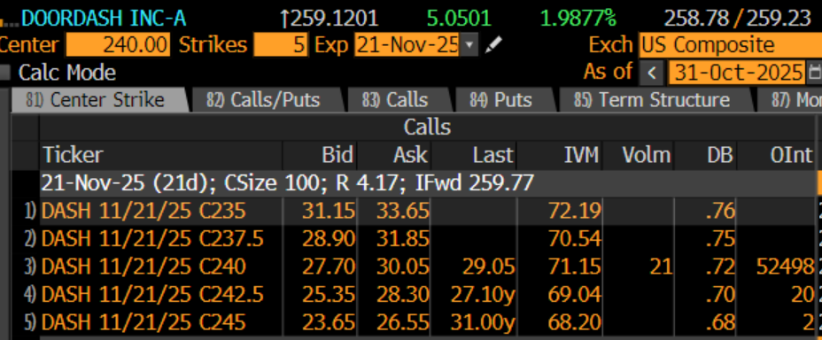Select the Exch US Composite field
Image resolution: width=822 pixels, height=340 pixels.
[x=730, y=45]
